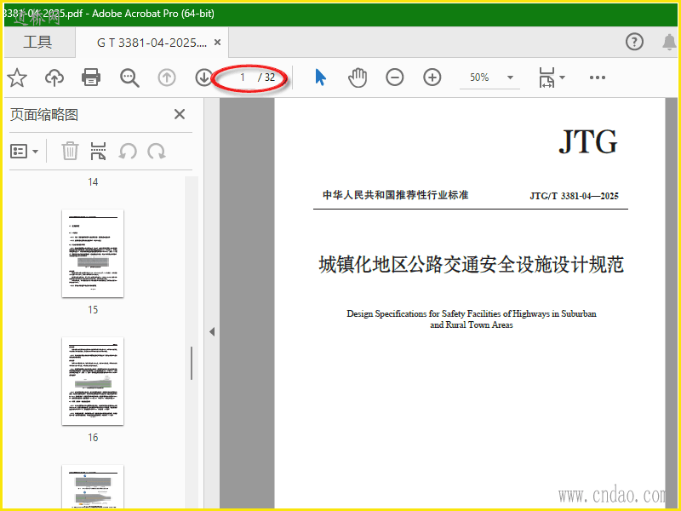Activate the selection arrow tool
The width and height of the screenshot is (681, 511).
(320, 78)
